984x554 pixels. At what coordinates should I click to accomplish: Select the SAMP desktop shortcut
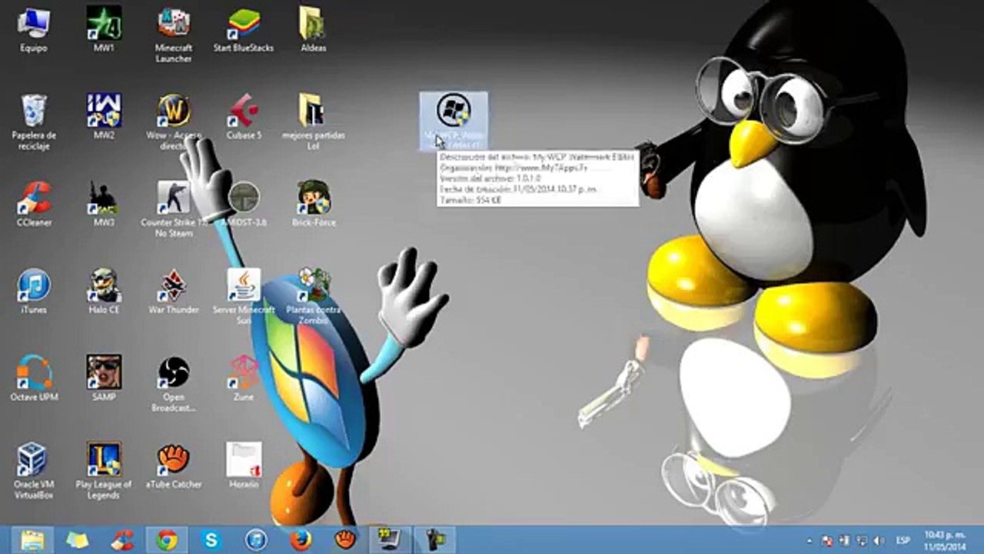coord(104,379)
